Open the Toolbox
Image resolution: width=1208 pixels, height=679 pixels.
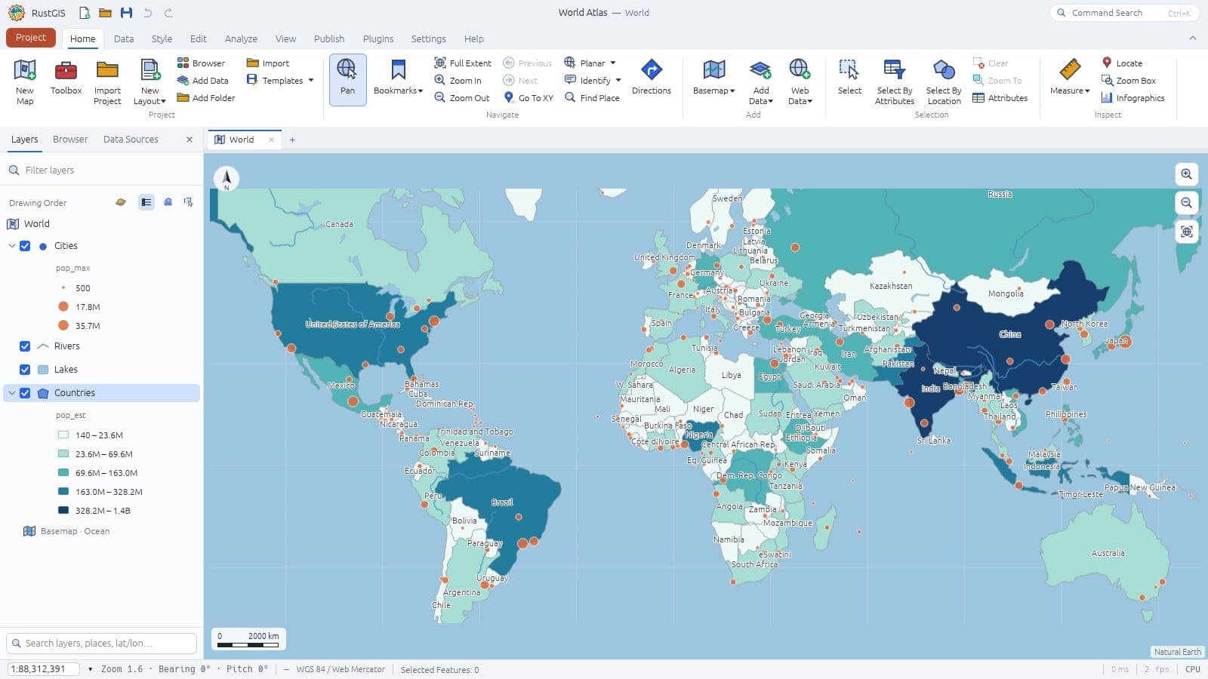[66, 78]
